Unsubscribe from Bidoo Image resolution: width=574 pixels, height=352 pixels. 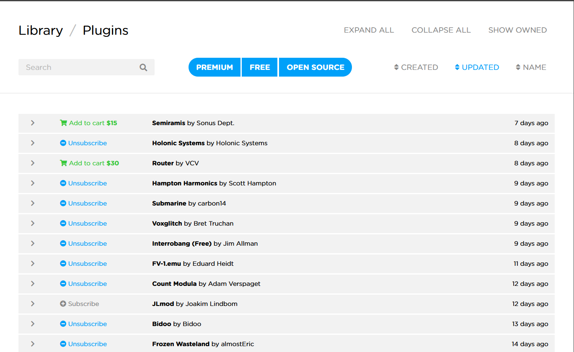coord(83,324)
